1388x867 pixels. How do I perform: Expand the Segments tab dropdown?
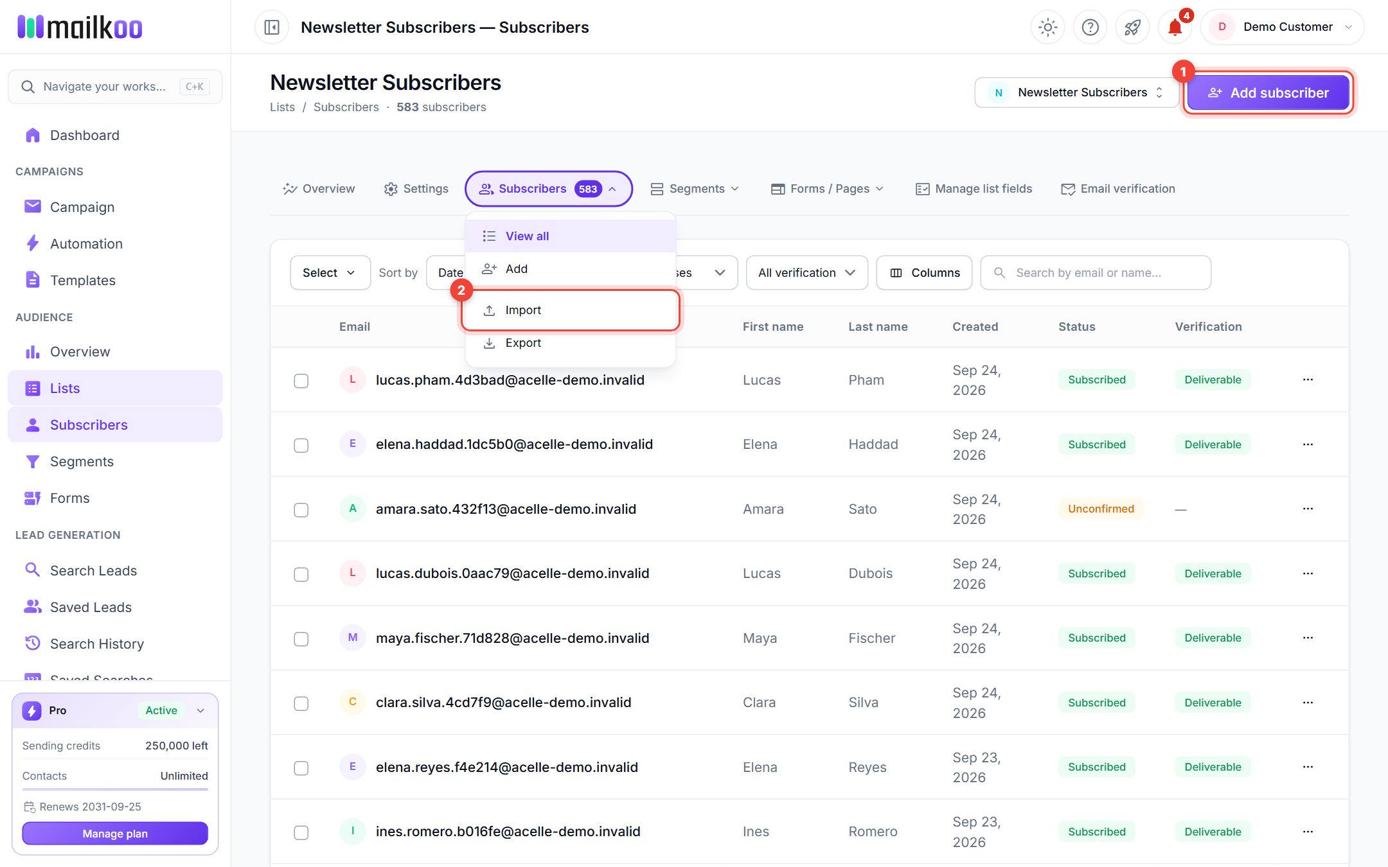click(694, 189)
